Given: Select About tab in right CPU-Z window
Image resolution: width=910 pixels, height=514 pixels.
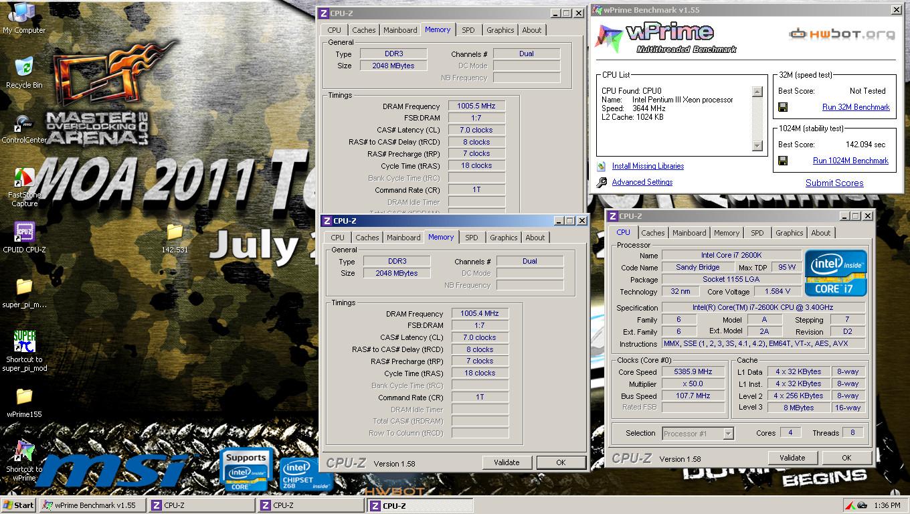Looking at the screenshot, I should (x=821, y=233).
